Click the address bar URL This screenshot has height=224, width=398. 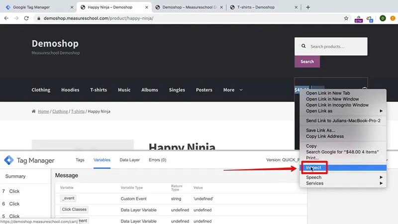coord(99,18)
